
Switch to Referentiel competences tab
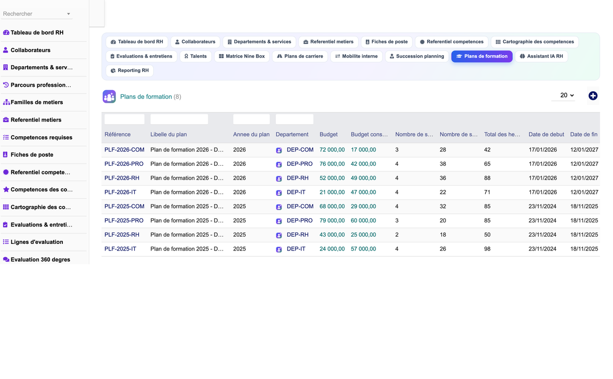(x=452, y=42)
